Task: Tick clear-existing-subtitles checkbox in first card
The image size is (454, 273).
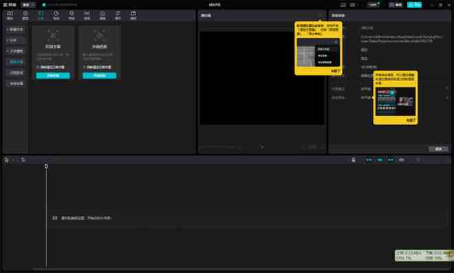Action: tap(38, 67)
